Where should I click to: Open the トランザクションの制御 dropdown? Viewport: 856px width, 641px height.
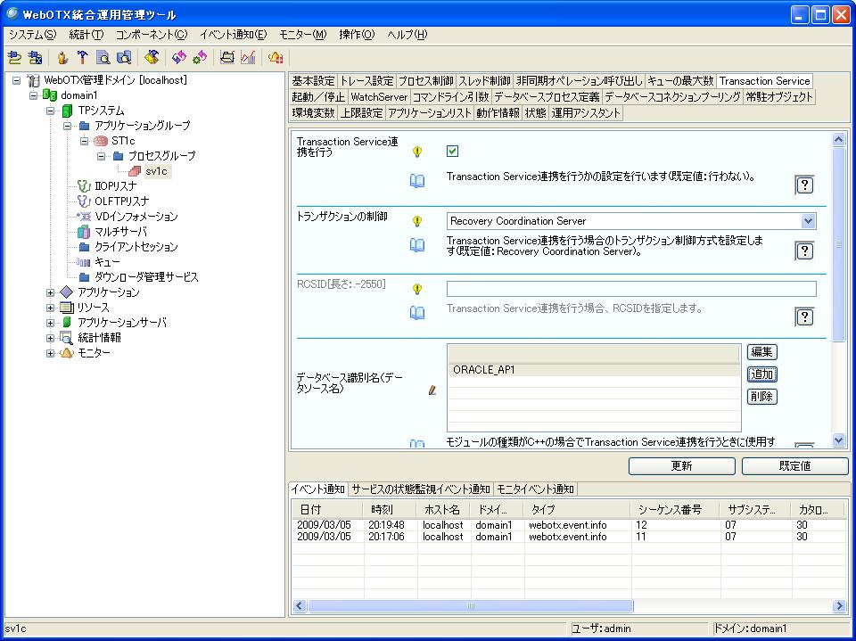coord(808,221)
